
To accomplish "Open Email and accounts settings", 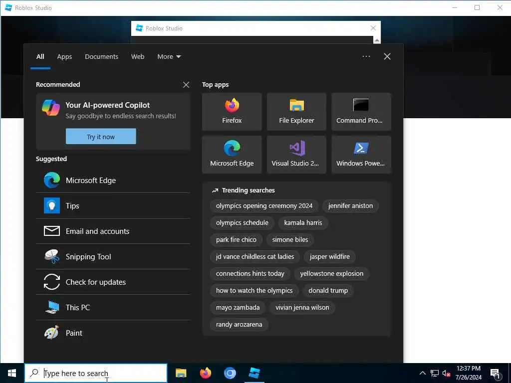I will coord(113,231).
